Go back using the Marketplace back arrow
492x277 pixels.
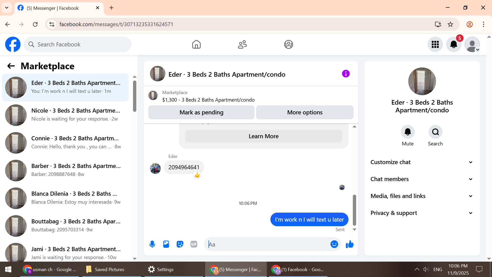click(11, 66)
